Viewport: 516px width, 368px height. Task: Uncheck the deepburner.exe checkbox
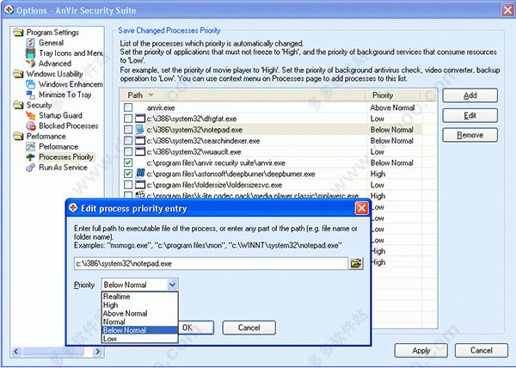(128, 174)
